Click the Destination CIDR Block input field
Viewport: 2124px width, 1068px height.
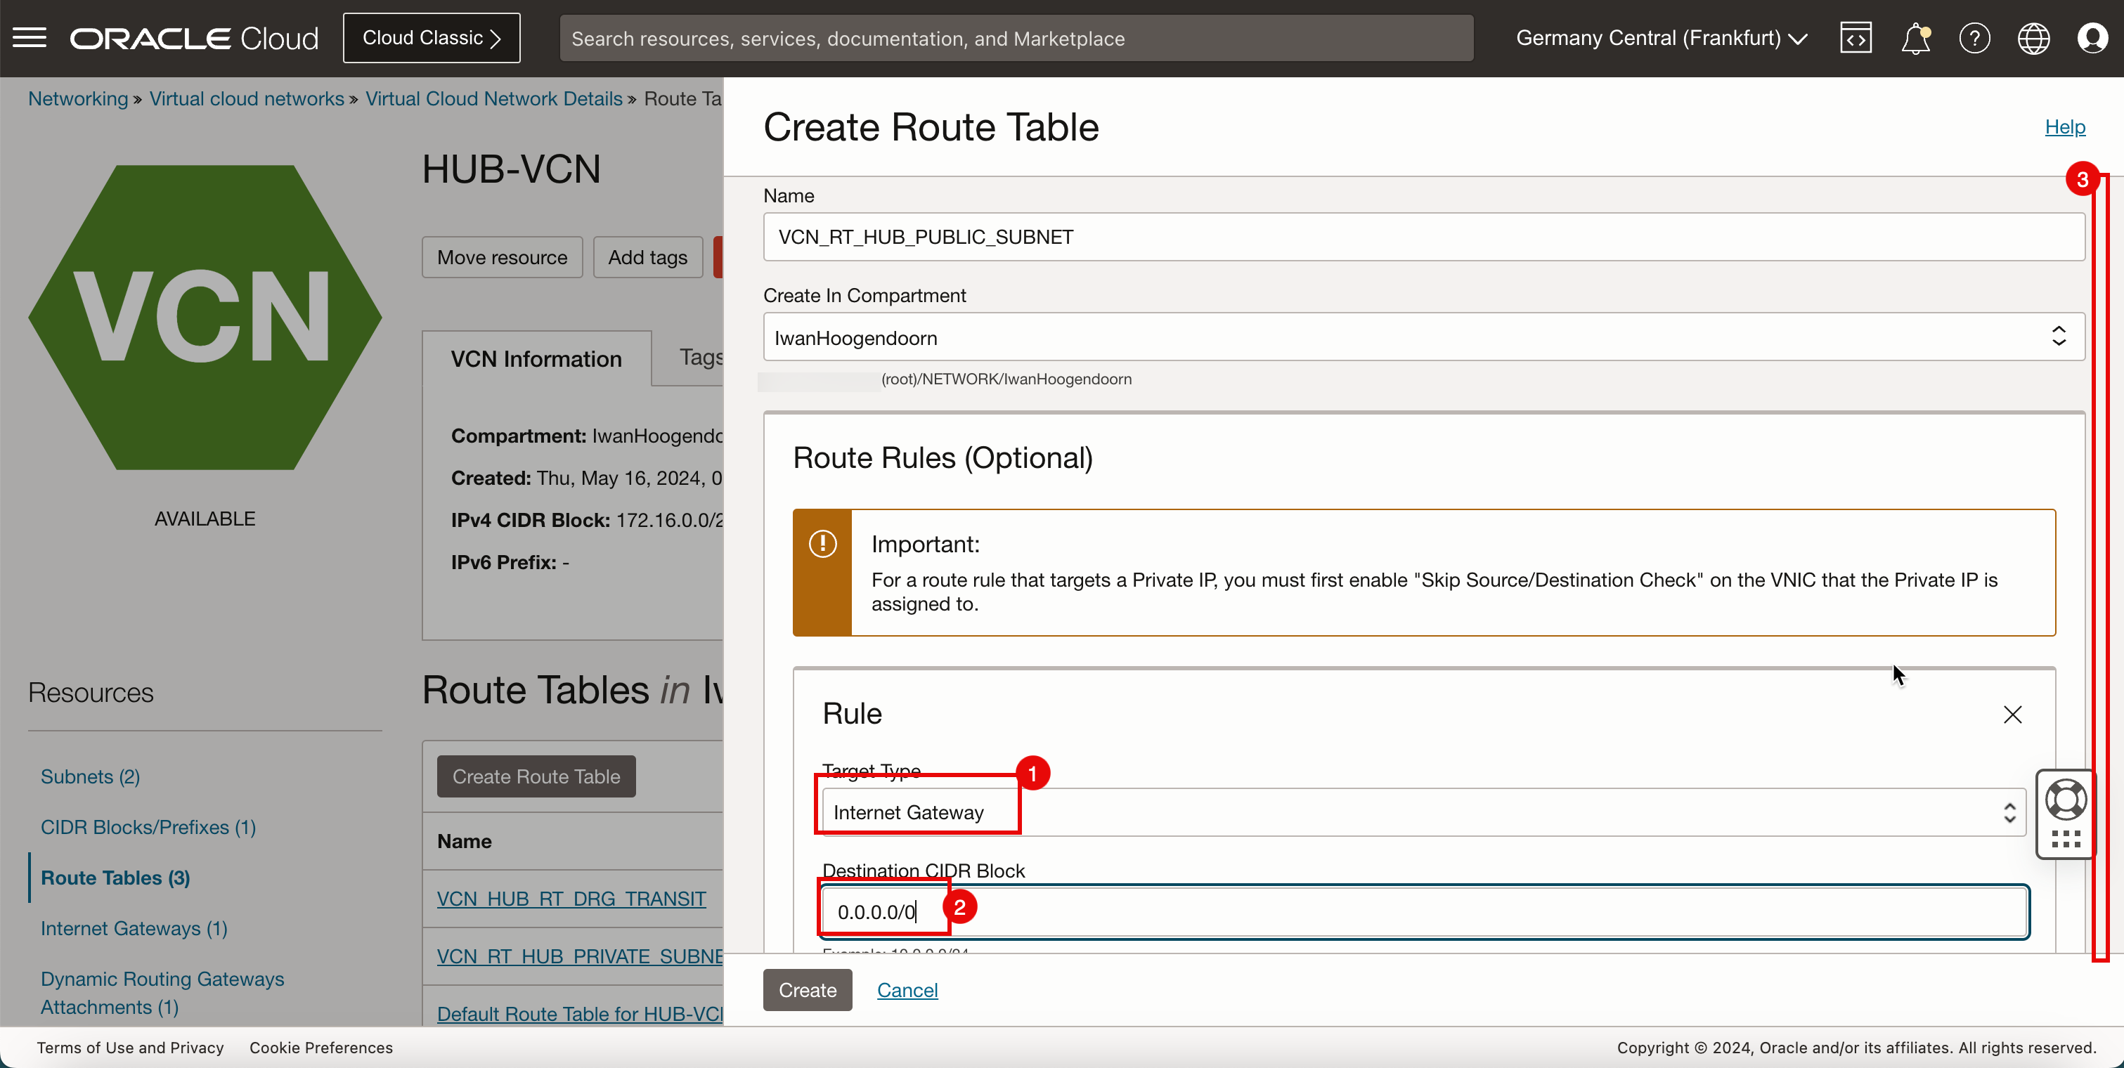coord(1423,911)
